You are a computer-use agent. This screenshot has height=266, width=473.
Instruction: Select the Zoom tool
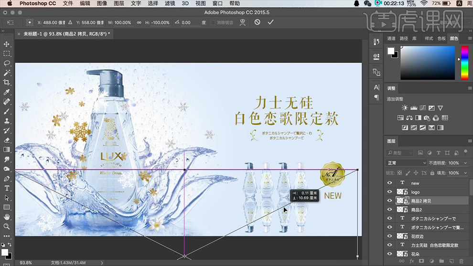[x=6, y=226]
